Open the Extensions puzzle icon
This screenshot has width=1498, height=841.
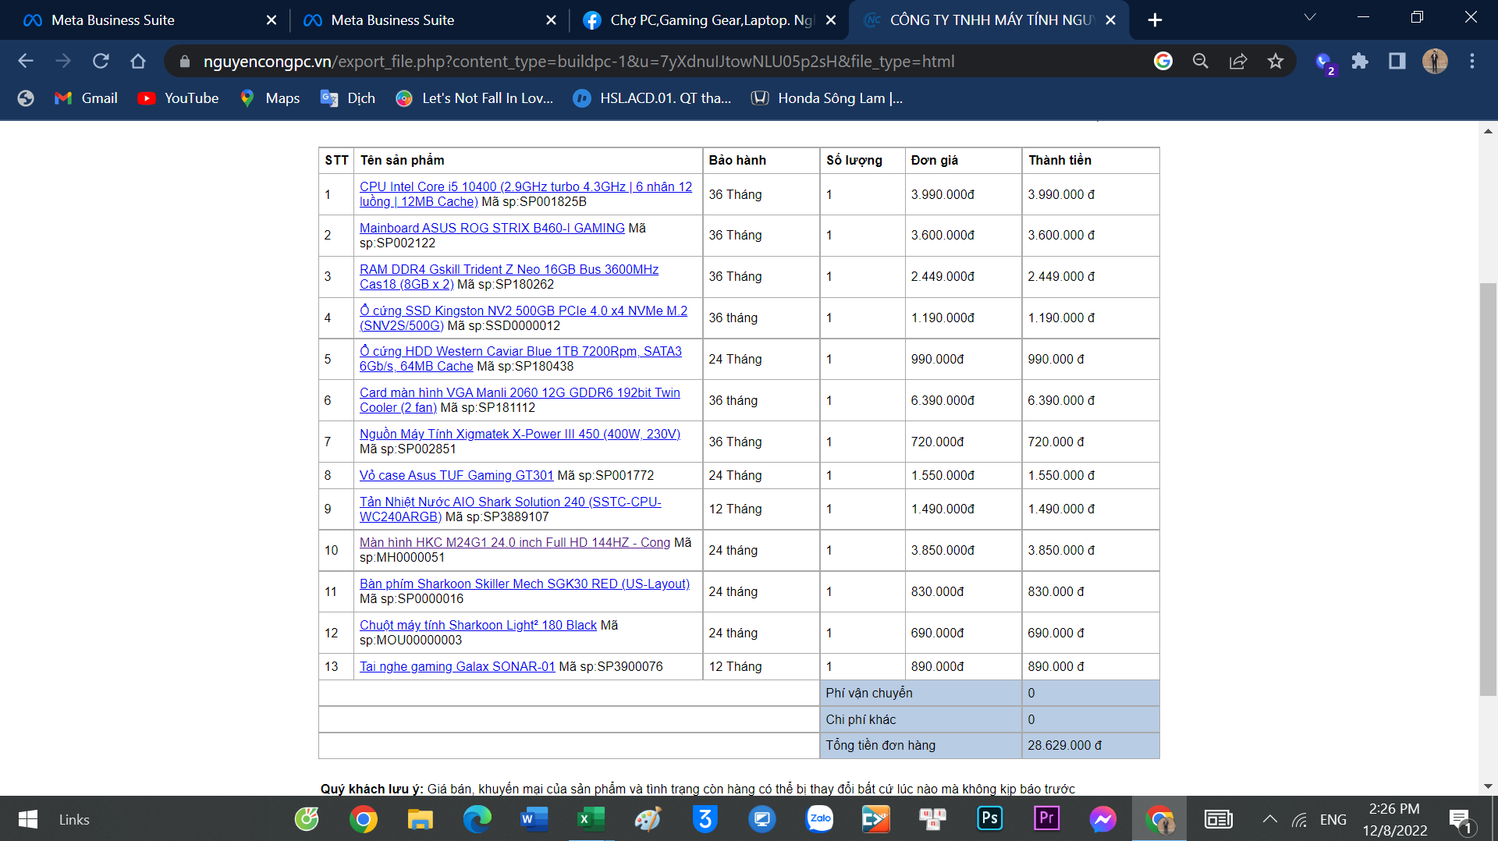1360,61
